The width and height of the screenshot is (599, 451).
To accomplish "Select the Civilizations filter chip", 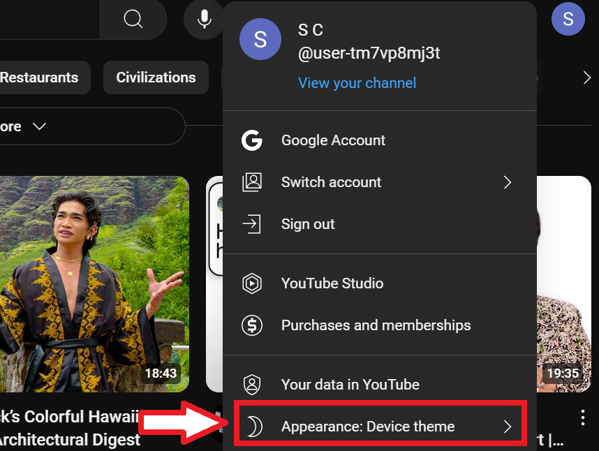I will (156, 77).
